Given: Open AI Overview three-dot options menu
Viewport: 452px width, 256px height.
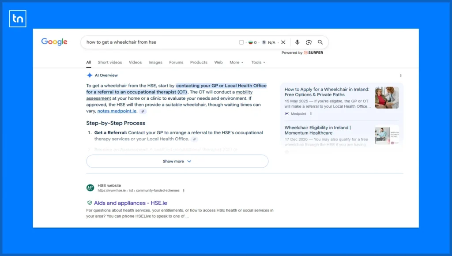Looking at the screenshot, I should pos(401,75).
